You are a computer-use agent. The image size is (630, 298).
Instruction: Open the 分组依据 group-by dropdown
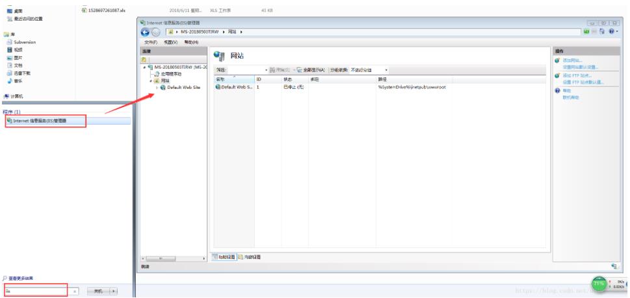coord(369,69)
